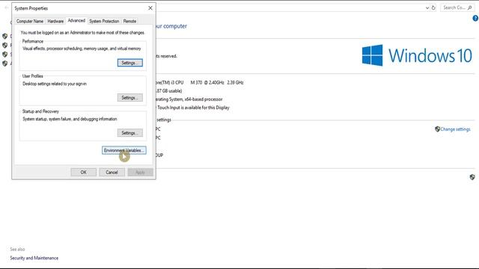Select the Advanced tab

click(x=76, y=20)
